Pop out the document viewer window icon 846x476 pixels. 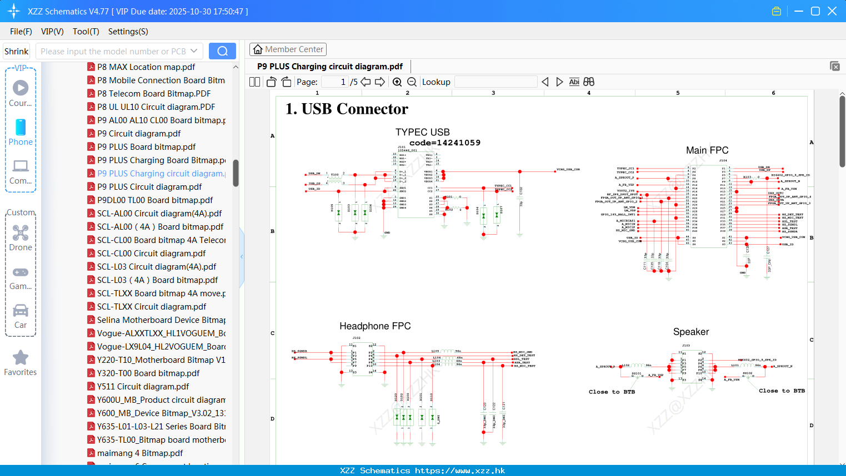[835, 66]
